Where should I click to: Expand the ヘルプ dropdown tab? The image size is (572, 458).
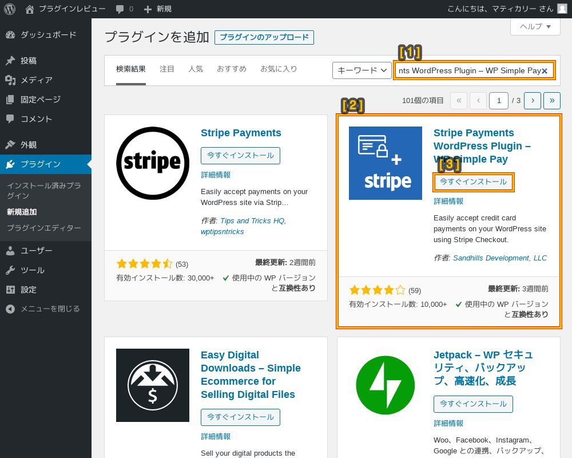pos(535,27)
